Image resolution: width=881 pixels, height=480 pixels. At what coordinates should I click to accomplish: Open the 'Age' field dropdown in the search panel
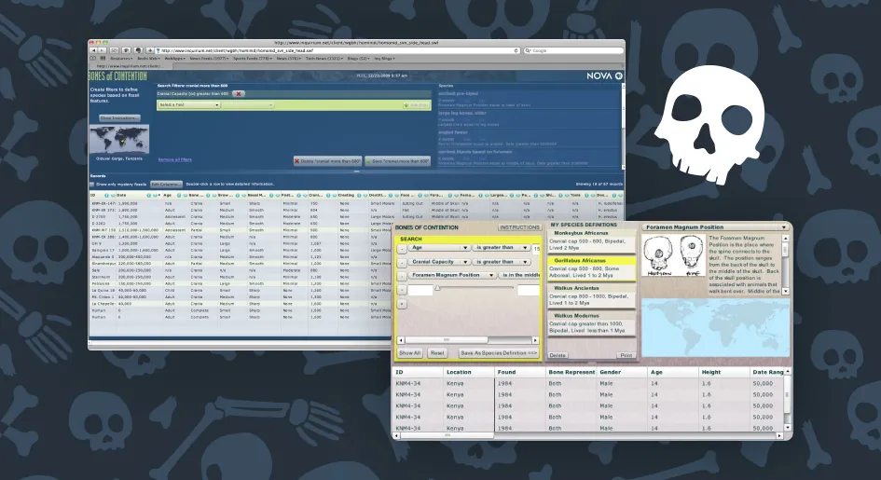[439, 248]
